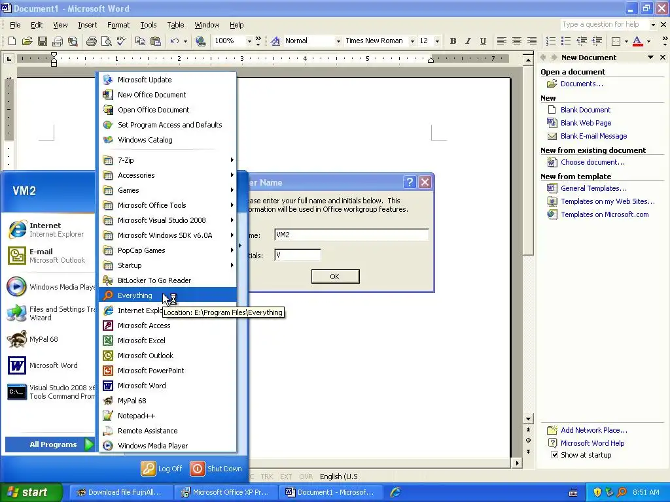Open the Tools menu
The height and width of the screenshot is (502, 670).
pyautogui.click(x=149, y=25)
